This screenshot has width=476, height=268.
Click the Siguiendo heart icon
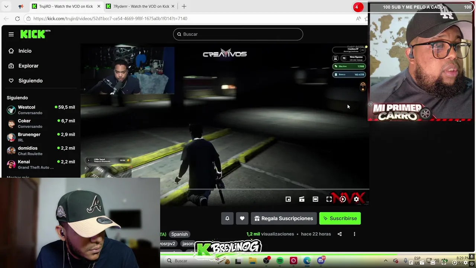tap(11, 81)
